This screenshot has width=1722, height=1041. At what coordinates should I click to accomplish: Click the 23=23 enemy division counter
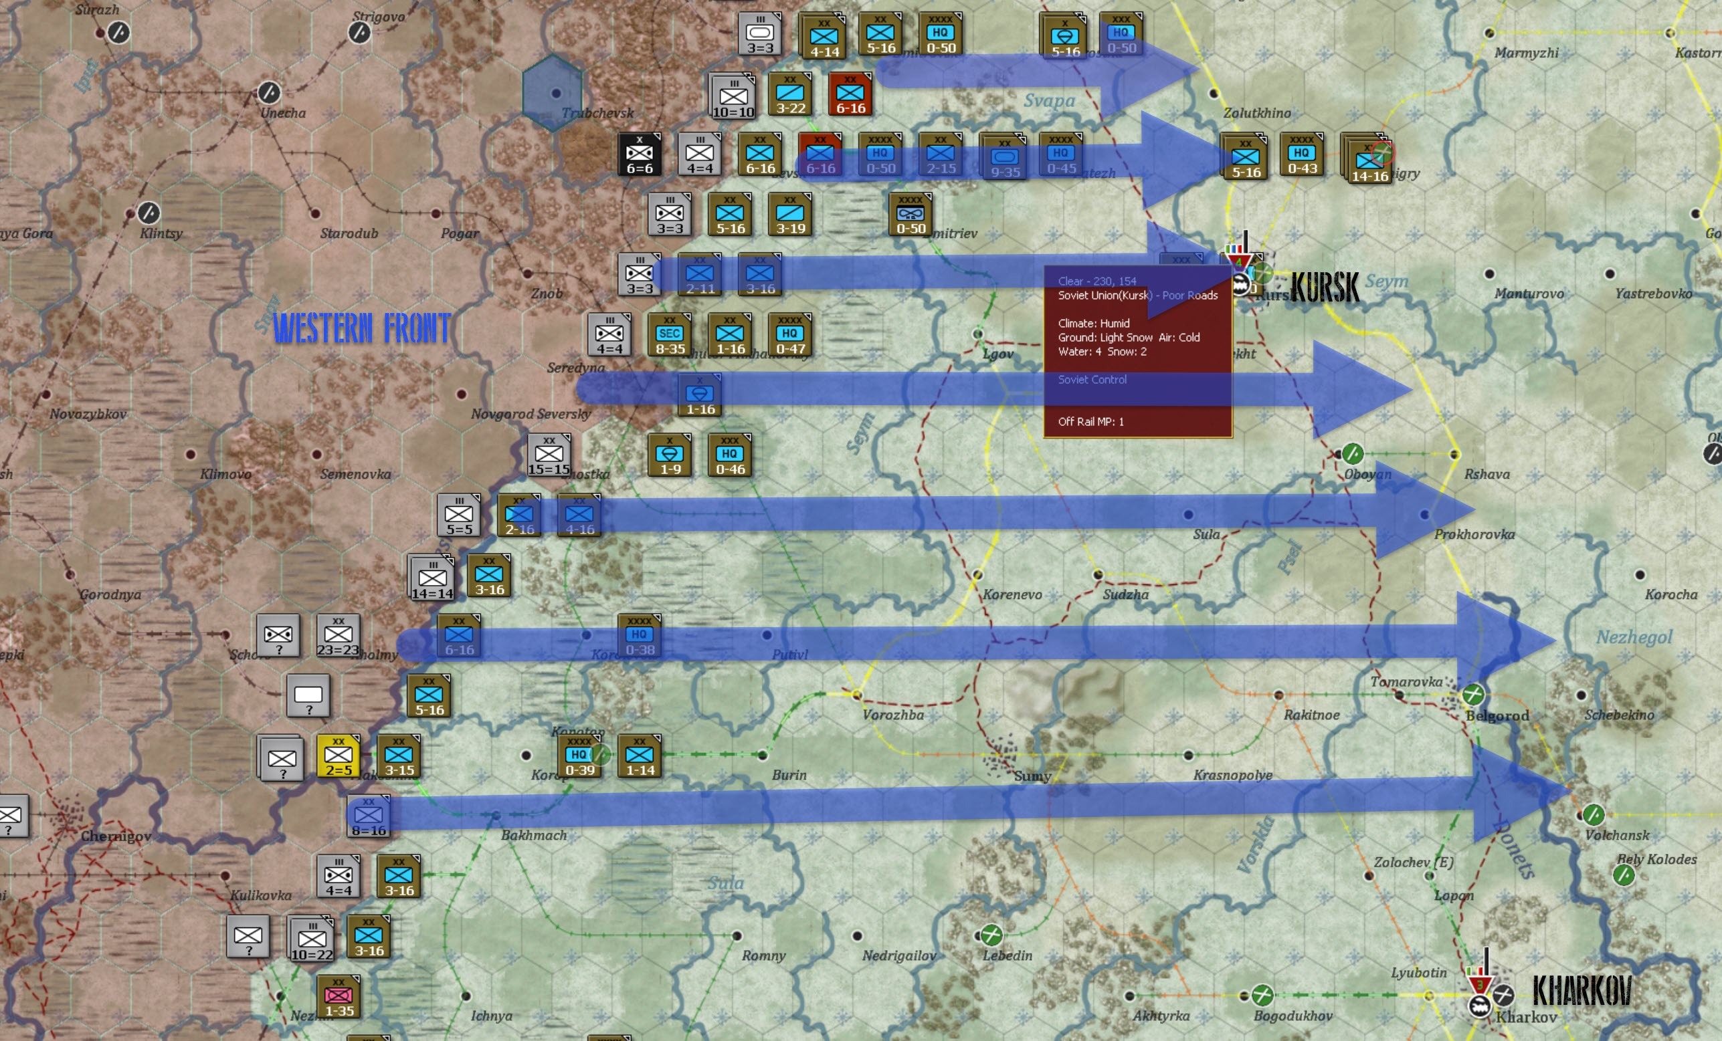[339, 636]
